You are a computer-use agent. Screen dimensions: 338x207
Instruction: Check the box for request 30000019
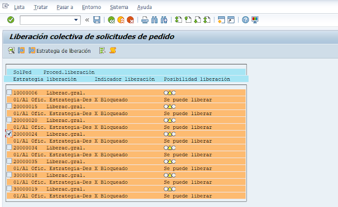(10, 189)
